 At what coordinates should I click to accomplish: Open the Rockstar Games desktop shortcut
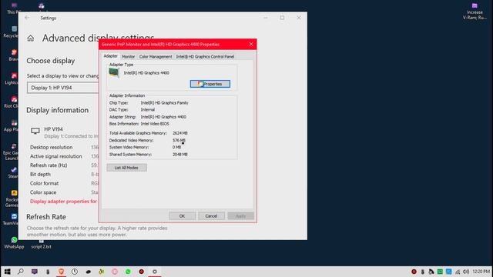(12, 199)
